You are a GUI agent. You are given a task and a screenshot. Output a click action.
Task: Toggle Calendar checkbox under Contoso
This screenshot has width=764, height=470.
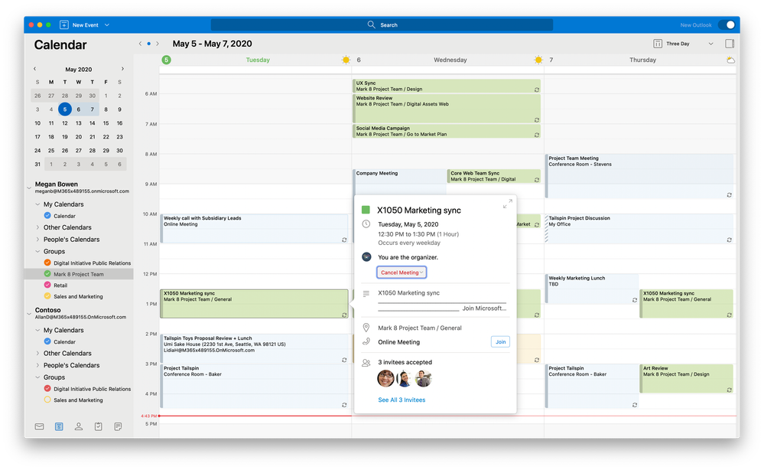point(47,341)
